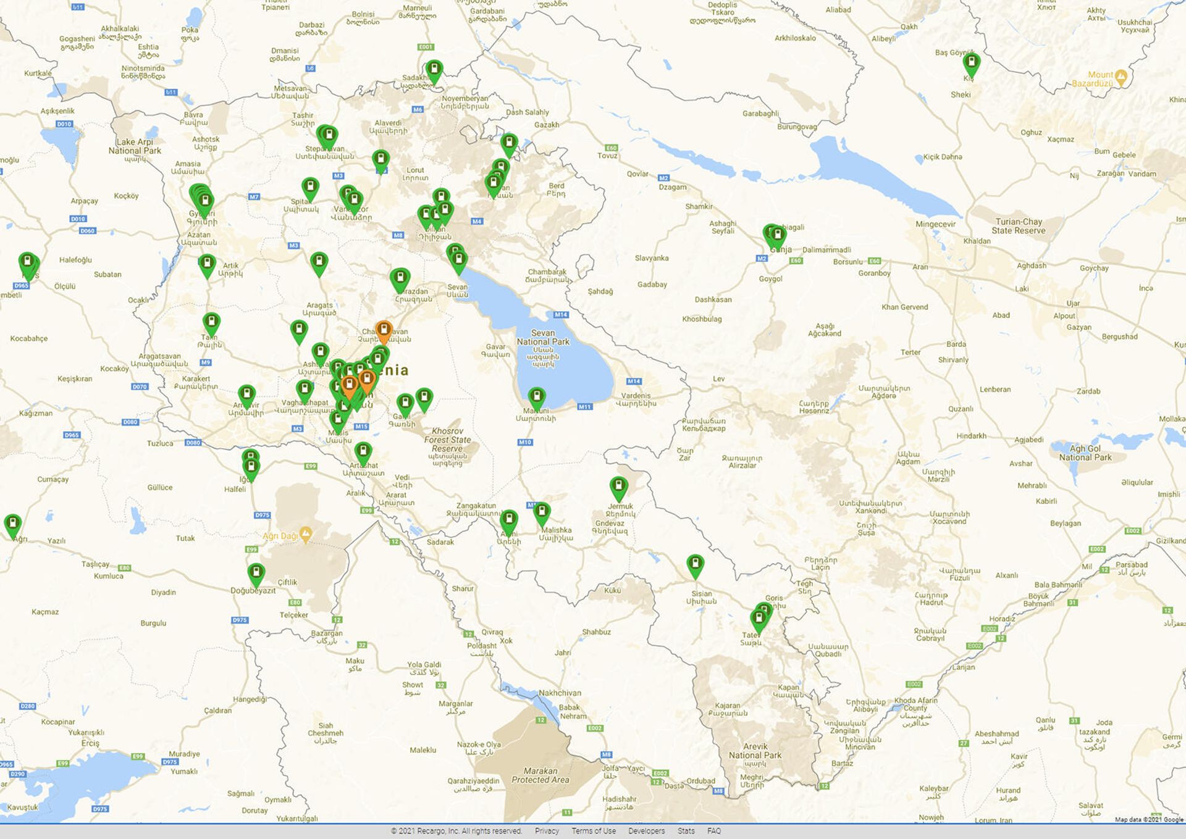Click the Nakhchivan city label
The height and width of the screenshot is (839, 1186).
point(560,693)
